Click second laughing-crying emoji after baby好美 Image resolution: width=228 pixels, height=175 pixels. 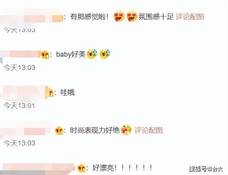105,54
